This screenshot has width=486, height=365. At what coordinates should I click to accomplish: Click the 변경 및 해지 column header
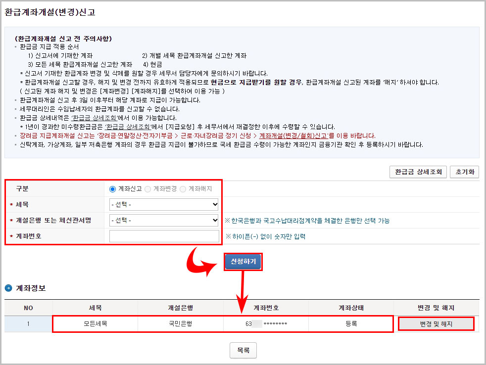pyautogui.click(x=436, y=308)
